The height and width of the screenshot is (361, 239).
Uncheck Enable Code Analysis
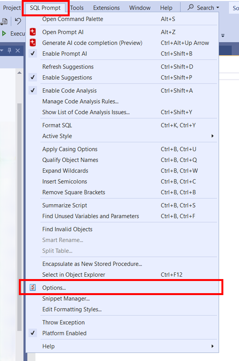click(x=69, y=91)
